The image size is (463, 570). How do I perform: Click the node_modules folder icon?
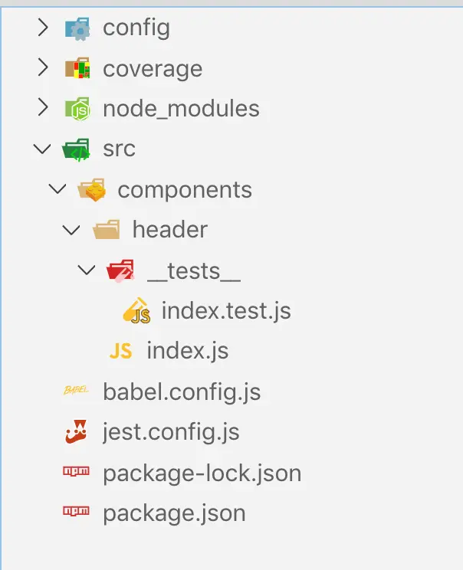coord(77,110)
